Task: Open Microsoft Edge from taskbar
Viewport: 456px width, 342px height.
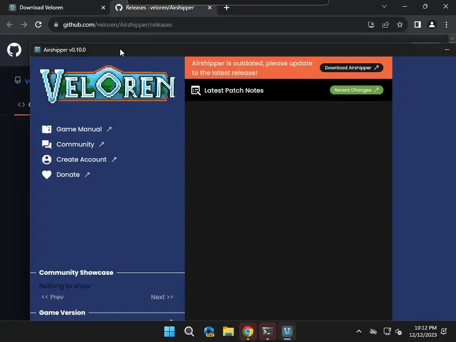Action: pyautogui.click(x=209, y=331)
